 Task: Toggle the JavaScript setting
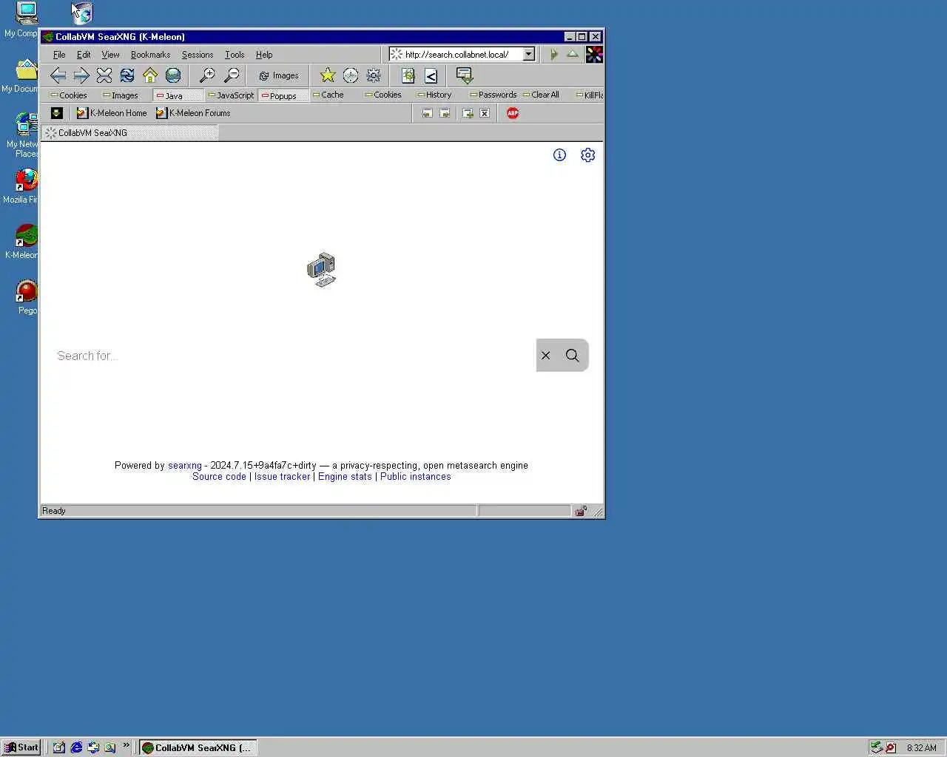(231, 95)
